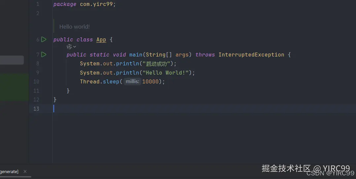
Task: Click the main method name
Action: point(136,55)
